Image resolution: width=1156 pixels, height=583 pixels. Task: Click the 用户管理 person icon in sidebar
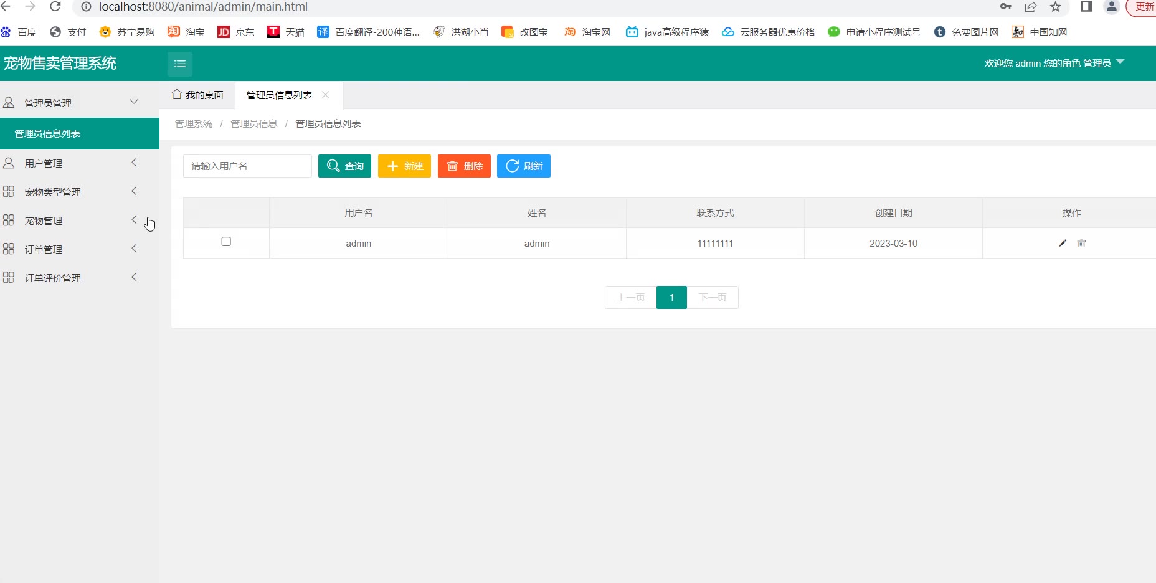coord(9,163)
